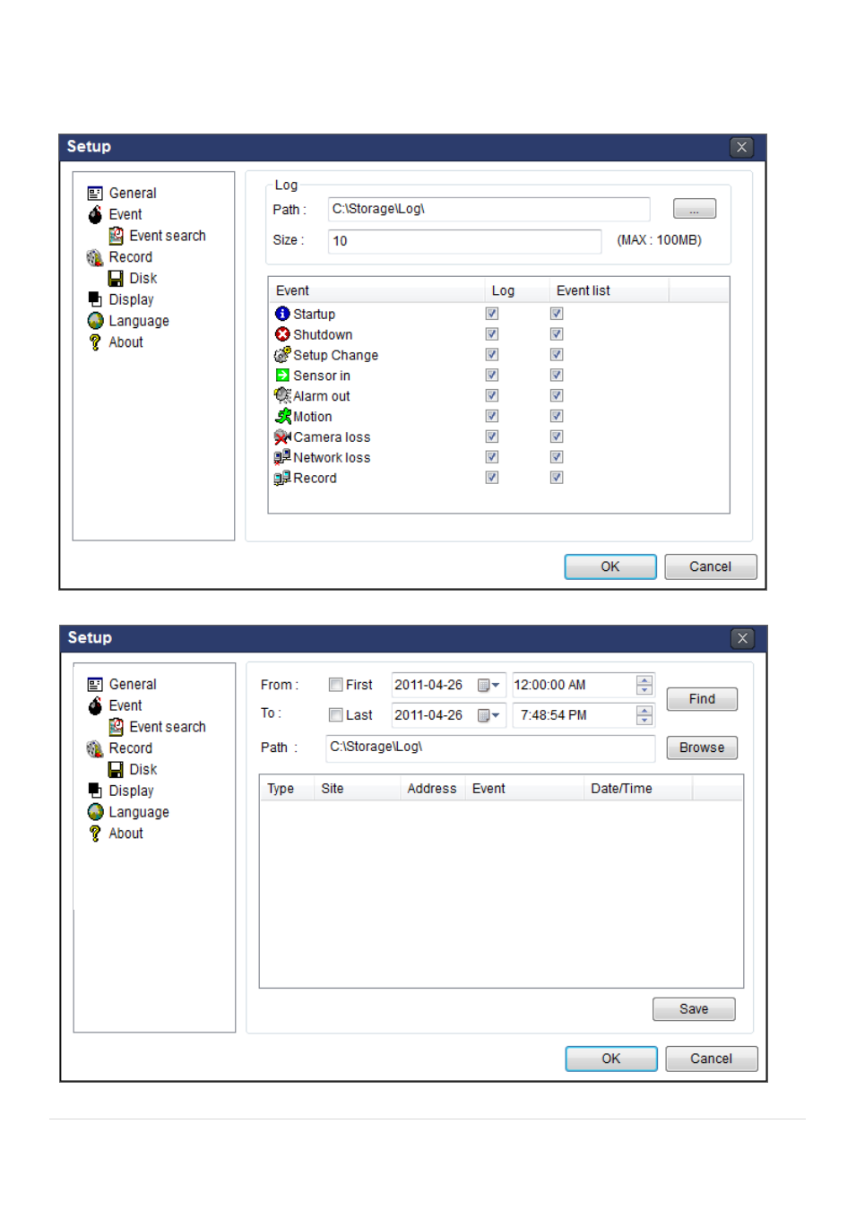Click the Save button

pos(694,1009)
